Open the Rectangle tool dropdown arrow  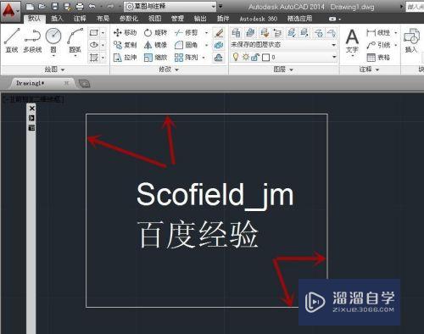click(103, 33)
